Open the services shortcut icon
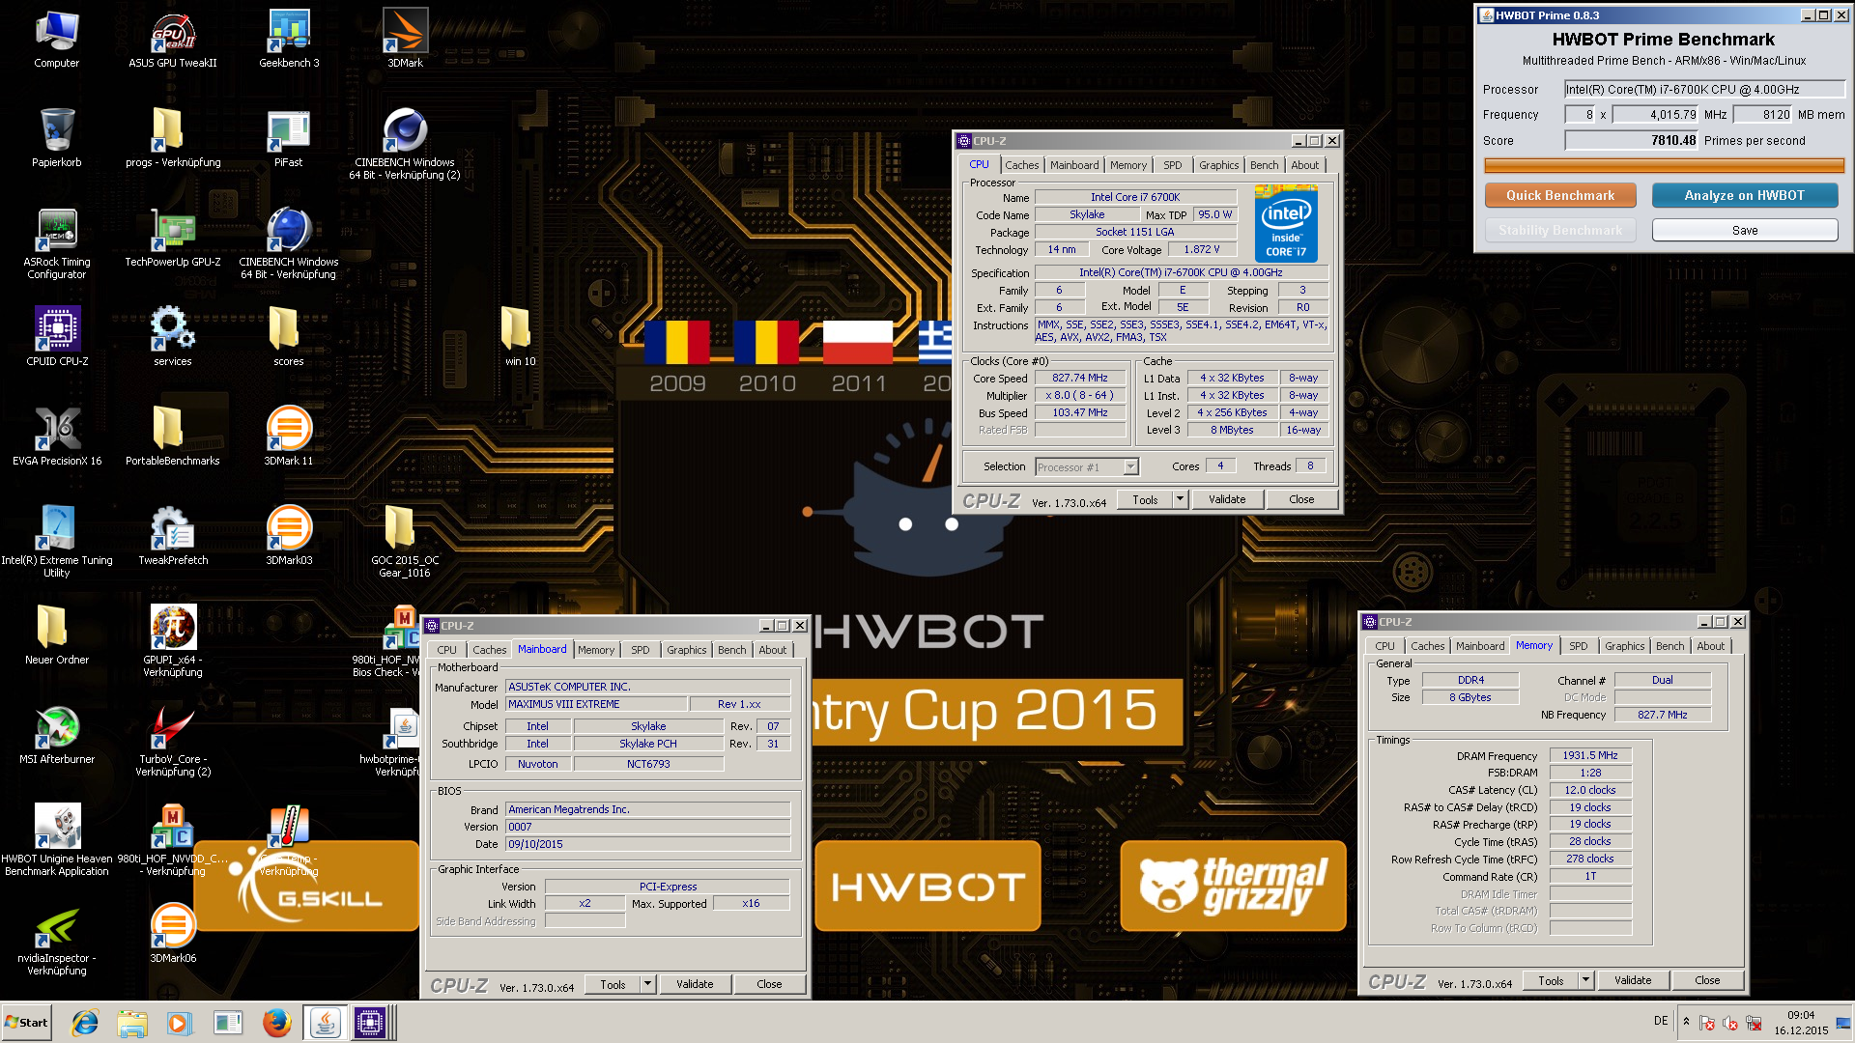Image resolution: width=1855 pixels, height=1043 pixels. [x=173, y=337]
